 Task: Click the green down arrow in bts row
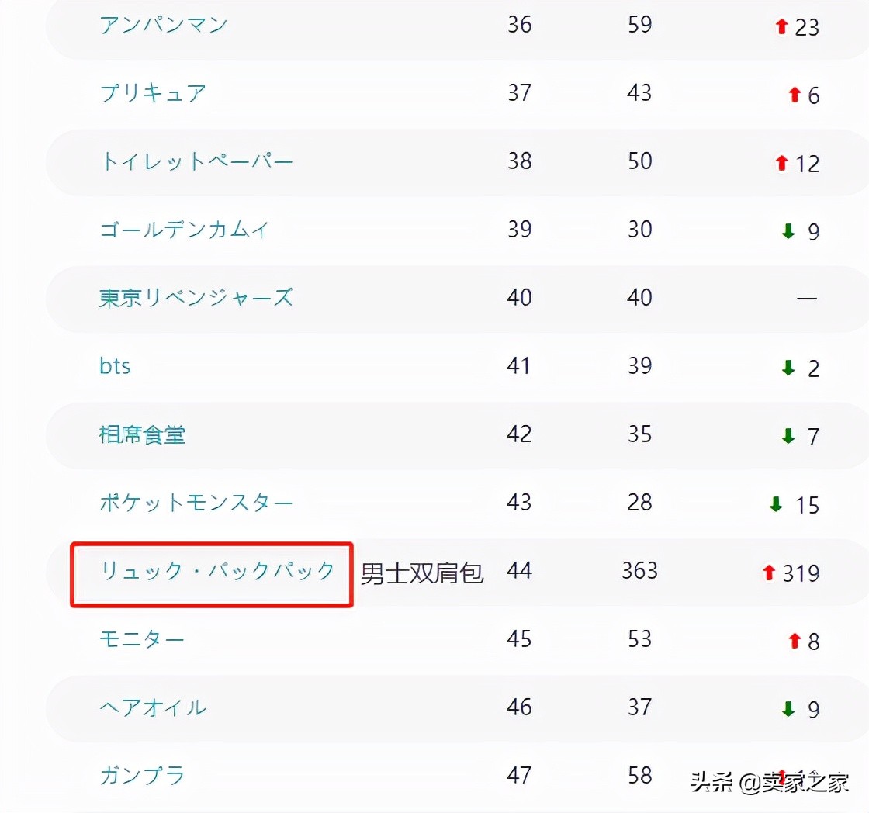(x=788, y=368)
